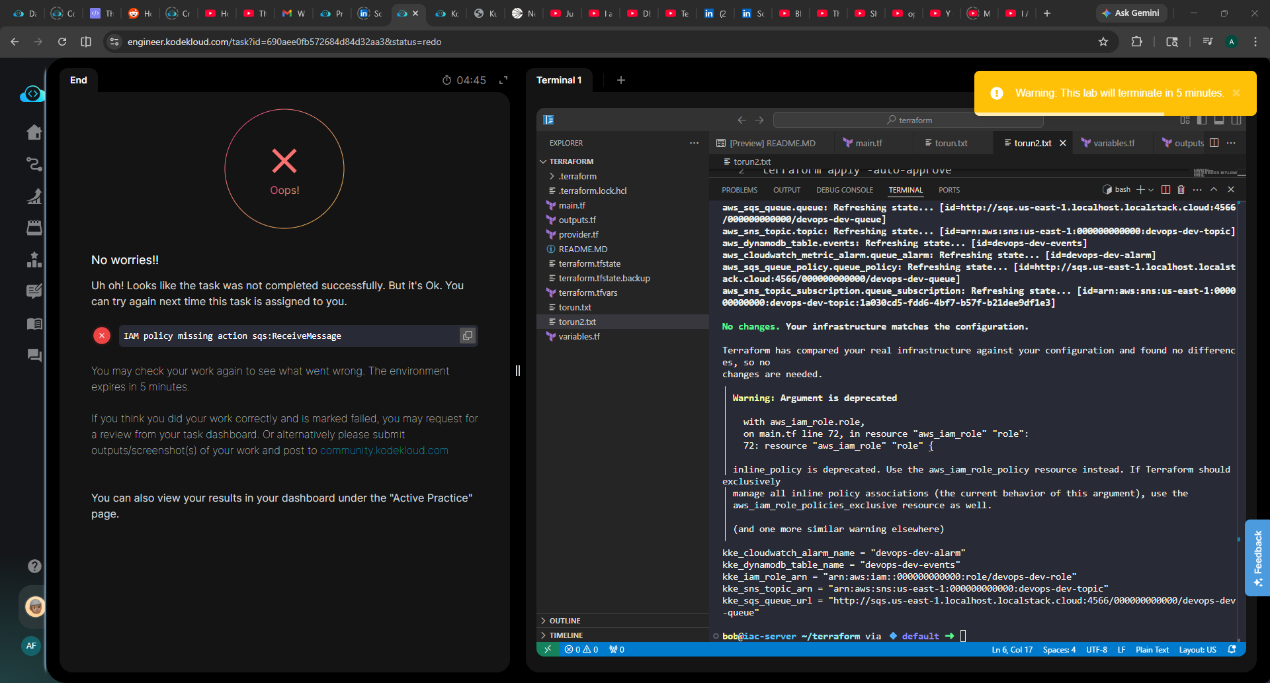The height and width of the screenshot is (683, 1270).
Task: Open the help question mark icon
Action: 34,566
